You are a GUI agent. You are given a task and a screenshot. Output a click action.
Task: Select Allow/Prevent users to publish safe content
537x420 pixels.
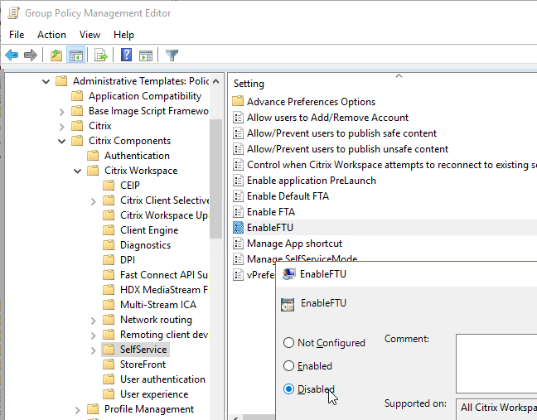(x=341, y=133)
